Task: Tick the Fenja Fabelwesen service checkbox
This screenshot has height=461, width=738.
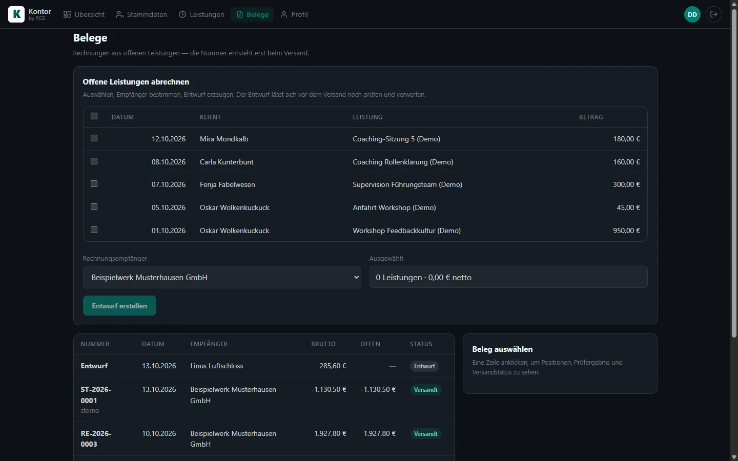Action: (x=94, y=184)
